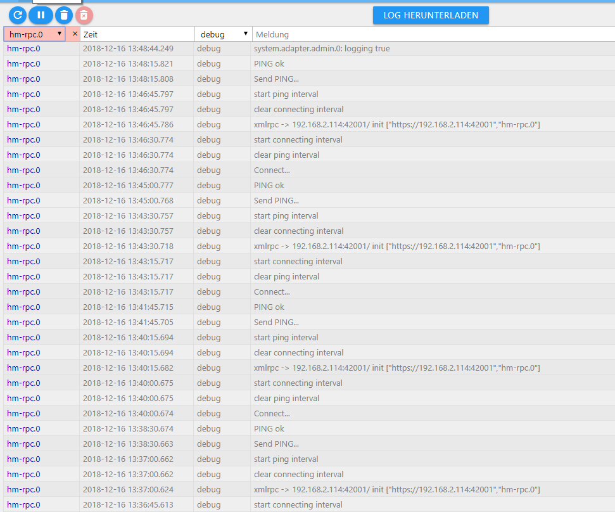Clear the source filter with the X icon
615x512 pixels.
click(75, 34)
